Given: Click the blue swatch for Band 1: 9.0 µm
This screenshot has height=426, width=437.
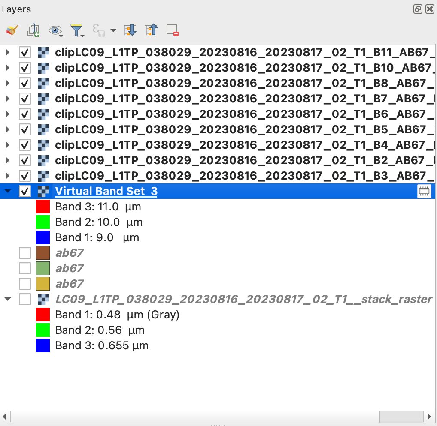Looking at the screenshot, I should point(43,237).
